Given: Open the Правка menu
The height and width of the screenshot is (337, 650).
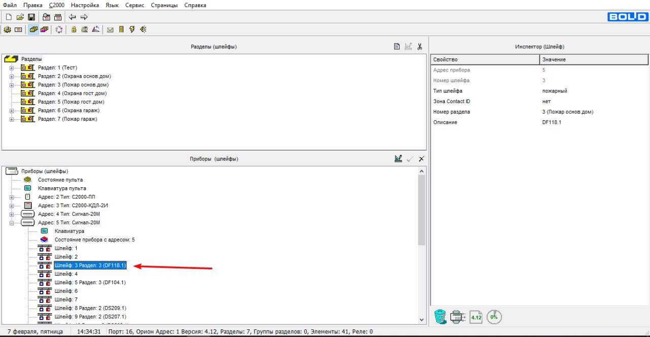Looking at the screenshot, I should click(33, 5).
